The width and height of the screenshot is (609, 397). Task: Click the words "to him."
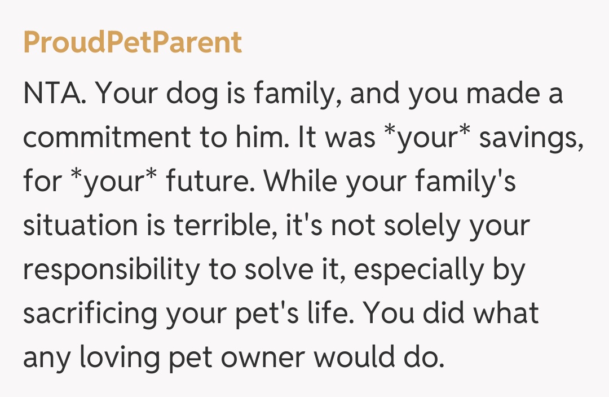point(243,138)
